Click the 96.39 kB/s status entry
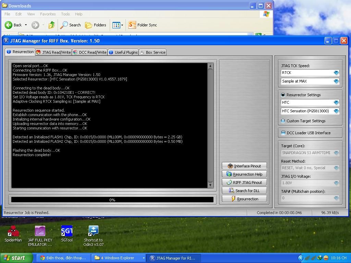Image resolution: width=351 pixels, height=263 pixels. (x=330, y=213)
